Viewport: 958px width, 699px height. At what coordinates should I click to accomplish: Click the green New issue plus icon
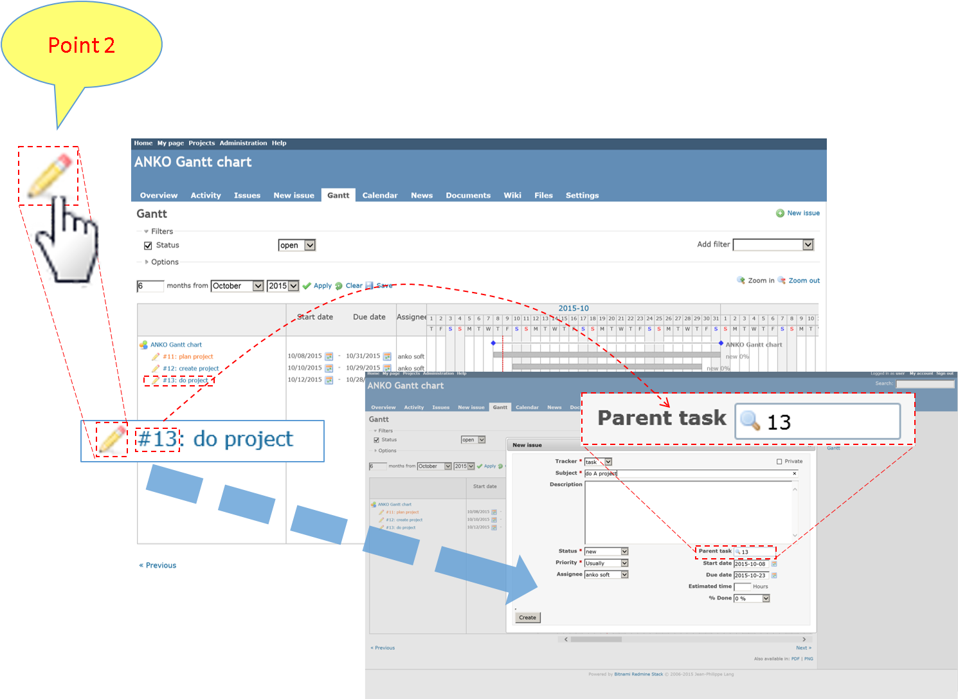[x=780, y=213]
